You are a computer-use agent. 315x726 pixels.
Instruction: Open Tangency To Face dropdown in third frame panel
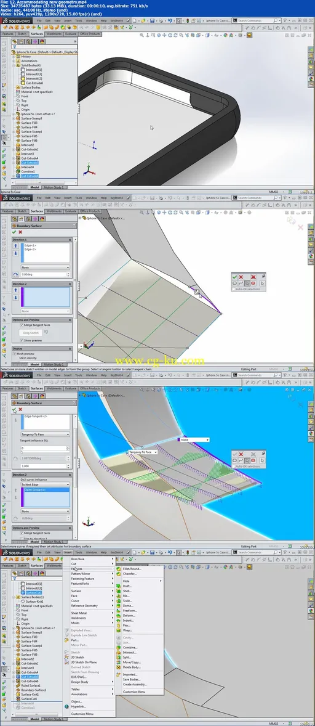tap(46, 434)
